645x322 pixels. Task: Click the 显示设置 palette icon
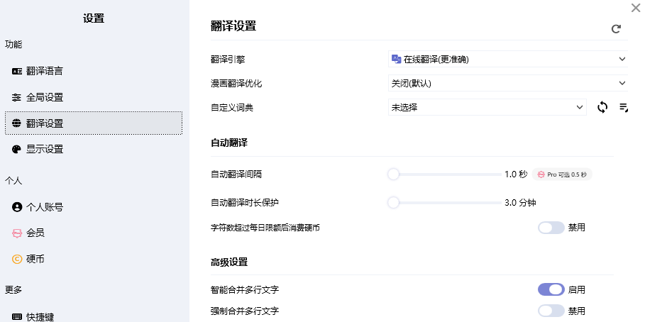point(17,149)
